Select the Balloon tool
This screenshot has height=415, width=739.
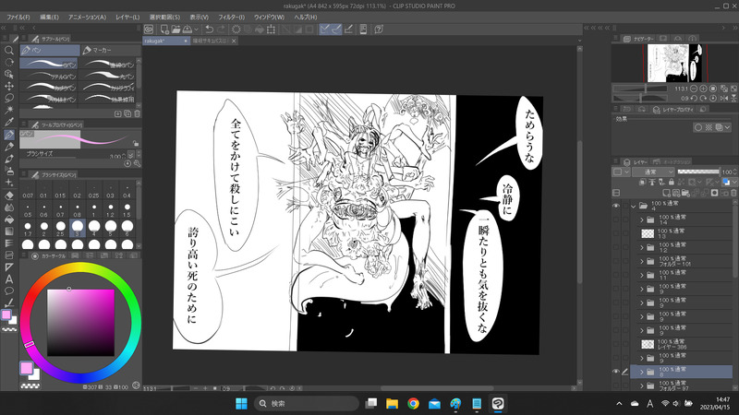[x=8, y=290]
